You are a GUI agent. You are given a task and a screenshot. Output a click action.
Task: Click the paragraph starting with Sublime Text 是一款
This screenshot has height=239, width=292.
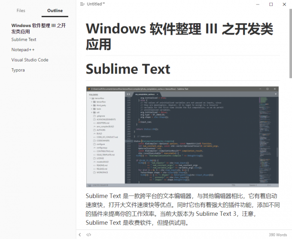click(x=182, y=209)
